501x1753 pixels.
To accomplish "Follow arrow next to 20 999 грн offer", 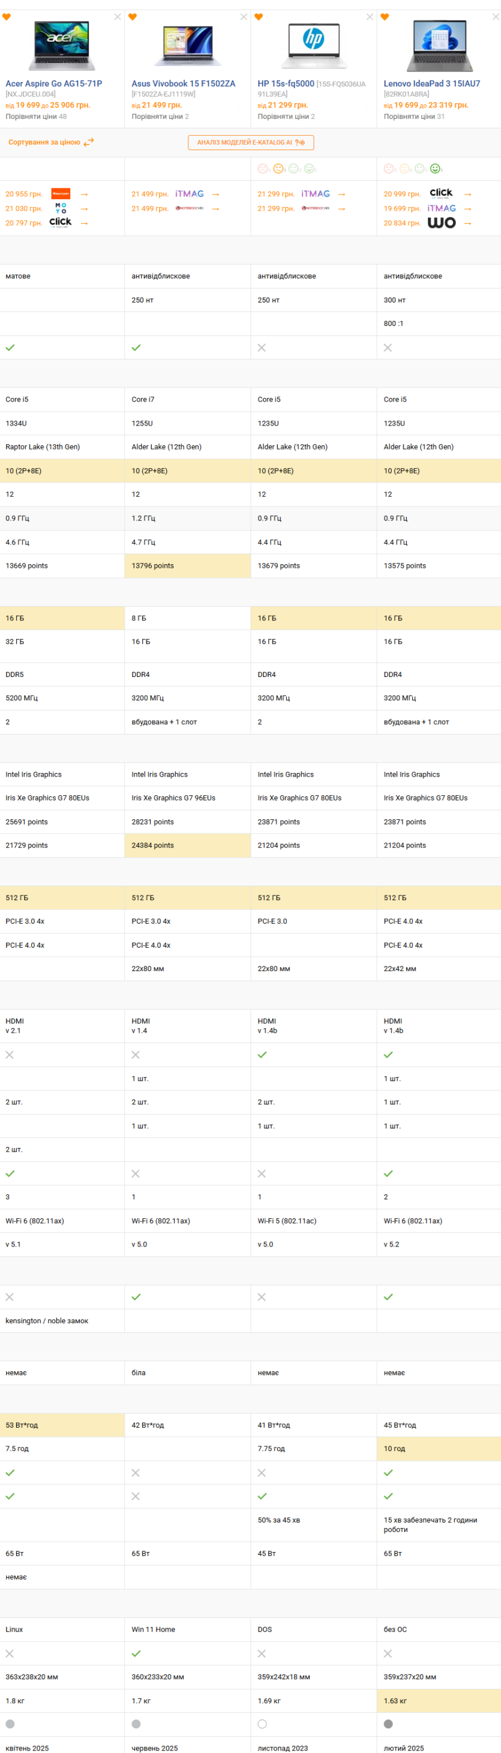I will (x=467, y=194).
